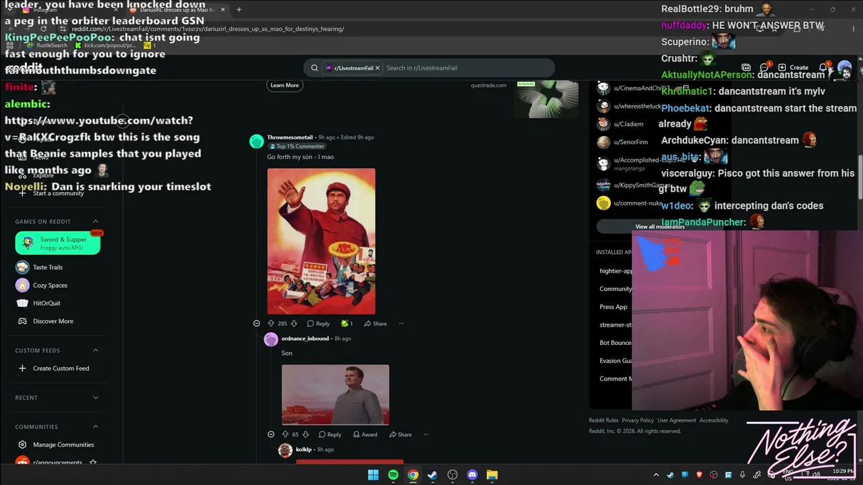
Task: Click the Create post button
Action: tap(793, 67)
